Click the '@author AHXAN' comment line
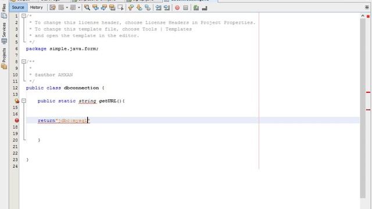The height and width of the screenshot is (209, 372). [51, 75]
